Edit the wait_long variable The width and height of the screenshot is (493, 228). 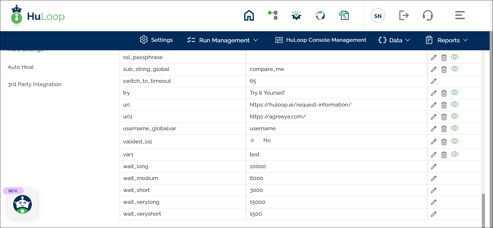434,167
